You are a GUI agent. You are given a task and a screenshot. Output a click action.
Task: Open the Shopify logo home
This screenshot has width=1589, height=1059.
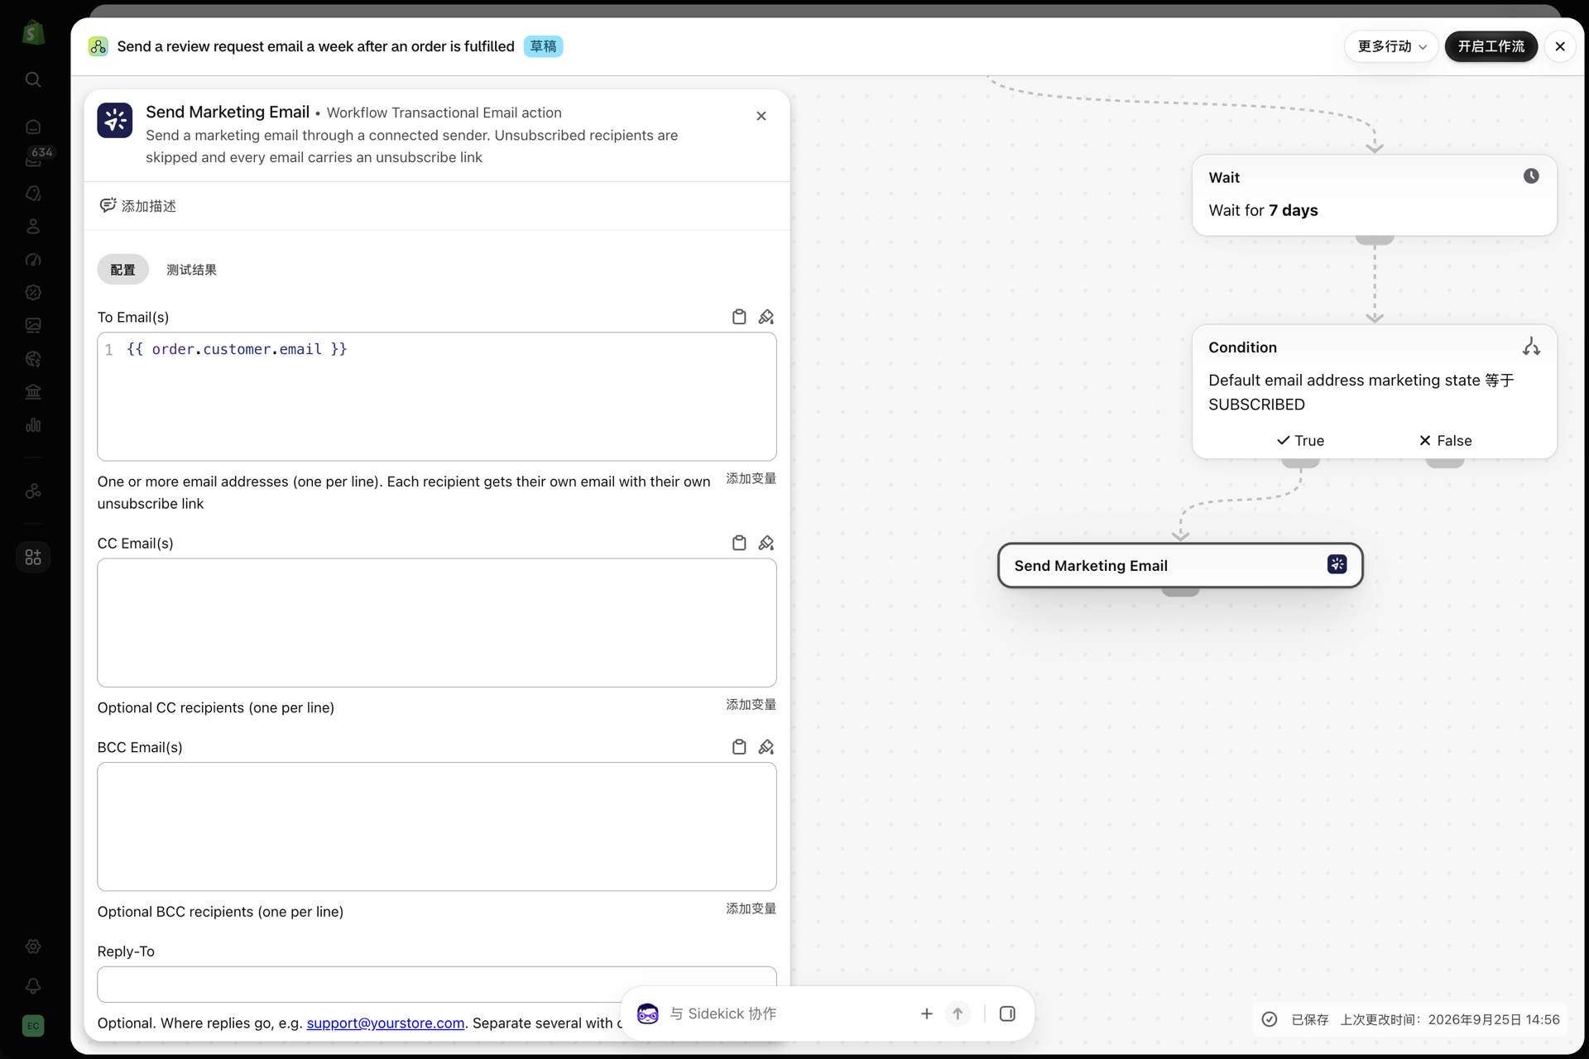point(33,32)
